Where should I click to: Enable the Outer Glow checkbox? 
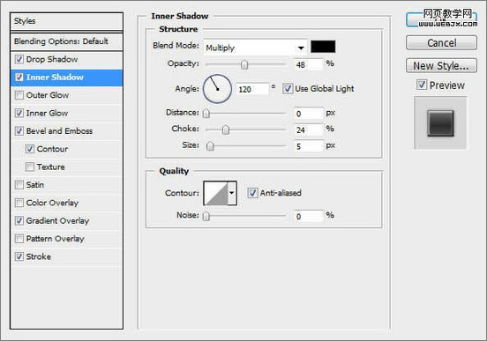click(19, 95)
